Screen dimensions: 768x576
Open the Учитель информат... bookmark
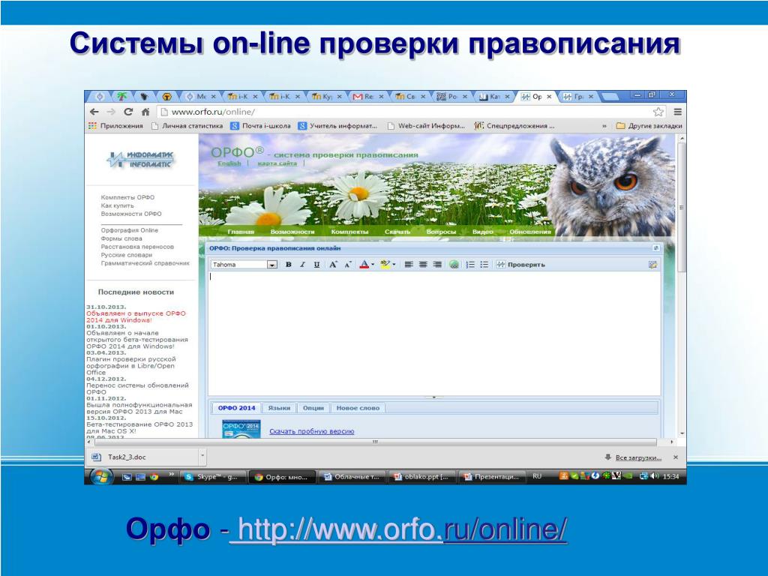coord(338,126)
